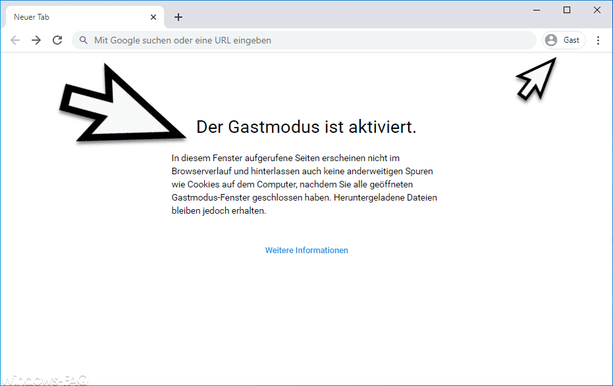Click the paragraph starting In diesem Fenster
This screenshot has width=613, height=386.
click(304, 184)
